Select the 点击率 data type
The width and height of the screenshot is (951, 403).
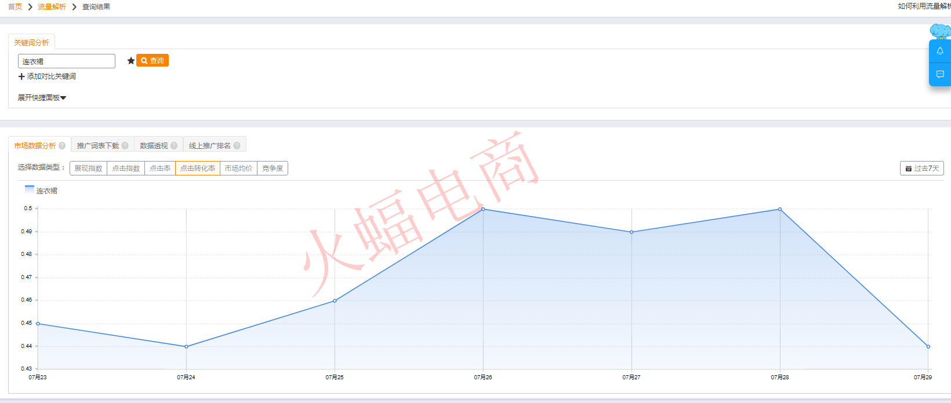tap(160, 168)
